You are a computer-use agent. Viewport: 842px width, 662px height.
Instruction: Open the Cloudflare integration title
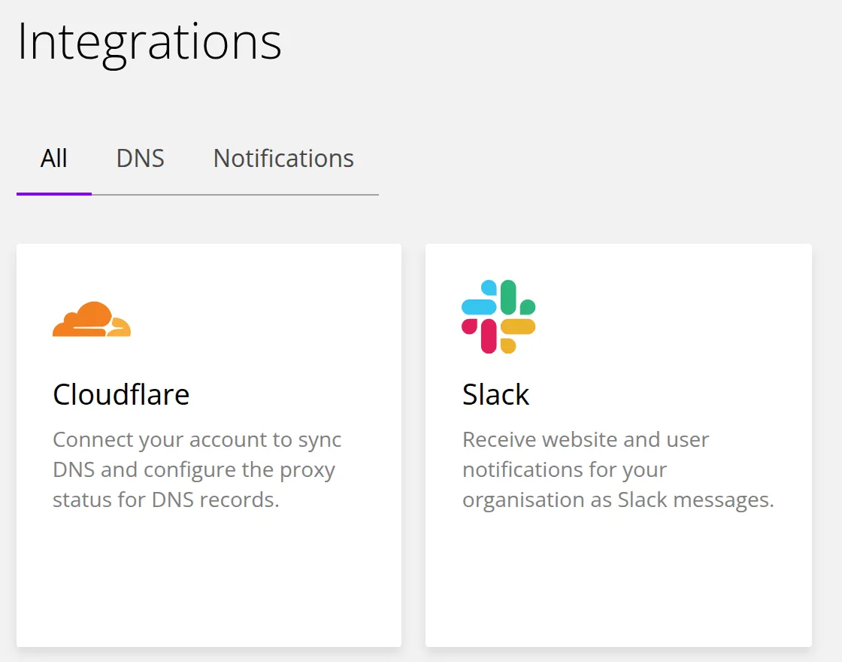pos(121,394)
